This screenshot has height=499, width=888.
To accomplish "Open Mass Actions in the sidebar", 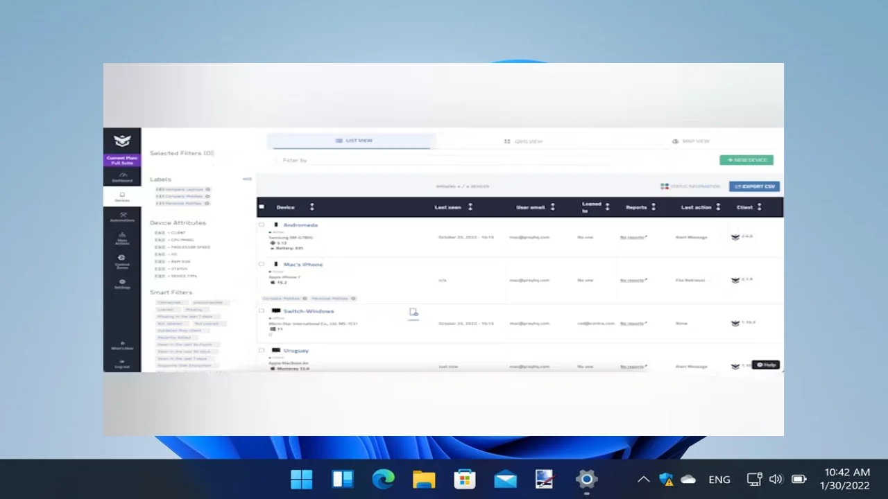I will point(122,238).
